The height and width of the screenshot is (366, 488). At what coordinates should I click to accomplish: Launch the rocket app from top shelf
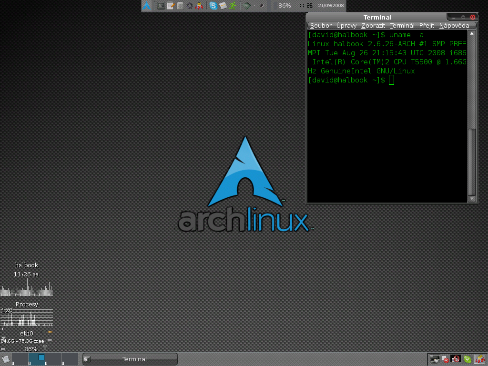199,6
